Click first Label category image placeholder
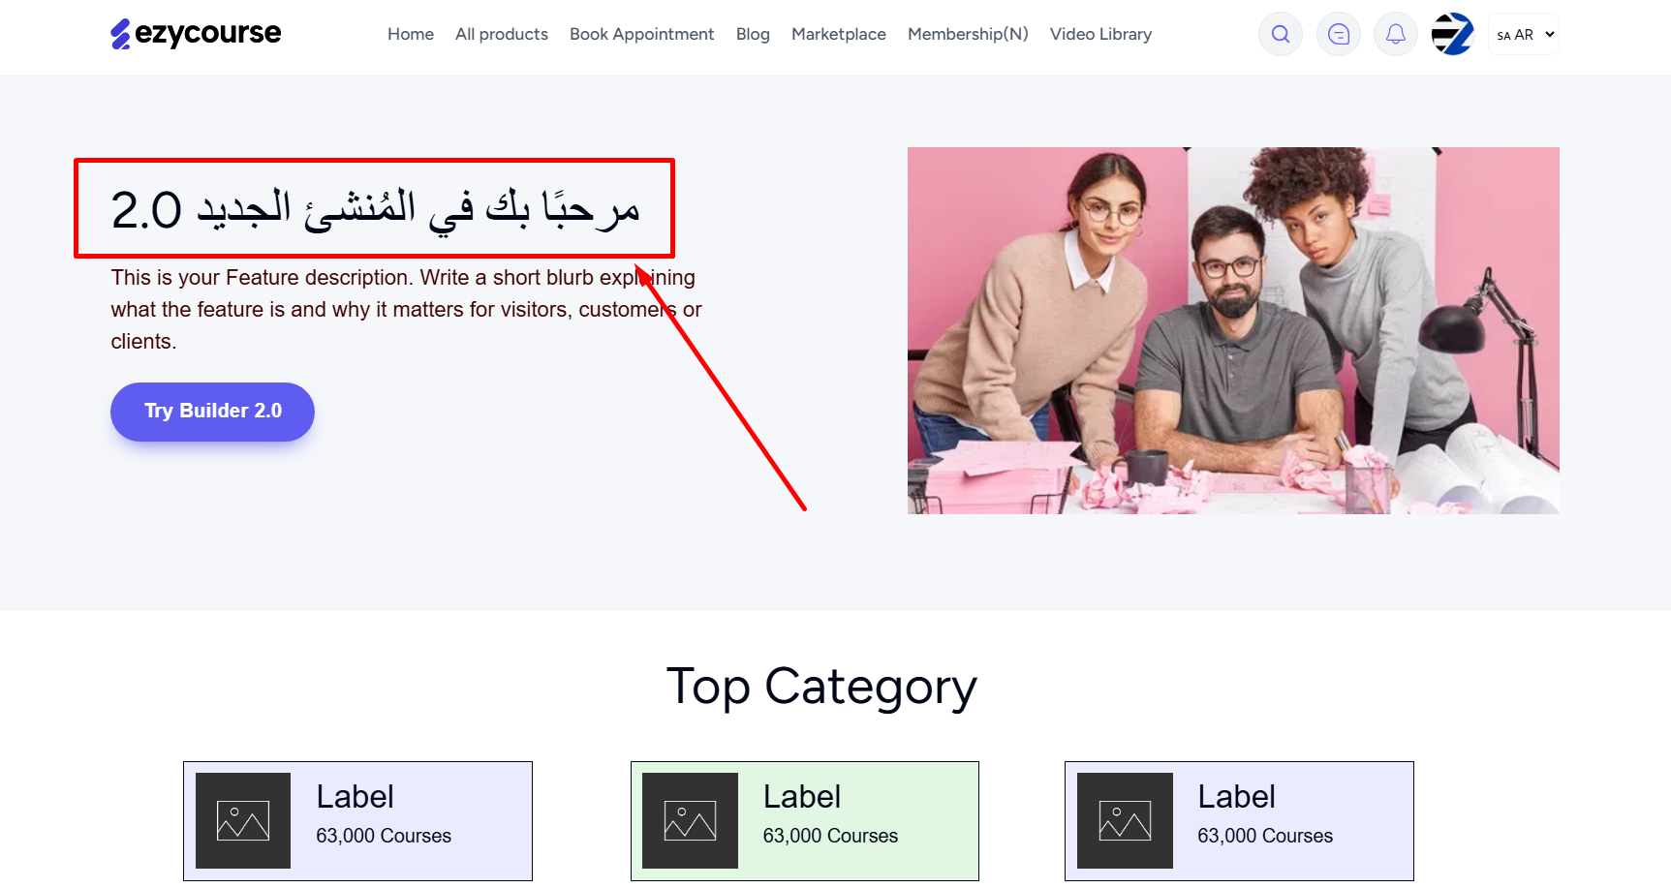The height and width of the screenshot is (888, 1671). [243, 820]
